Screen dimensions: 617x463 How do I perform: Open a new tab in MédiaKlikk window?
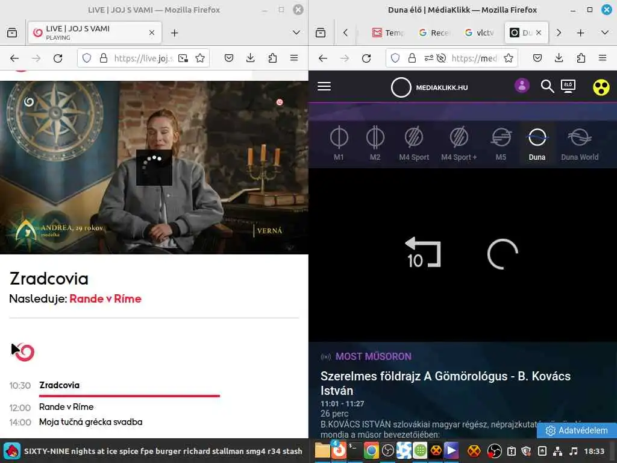[x=580, y=33]
